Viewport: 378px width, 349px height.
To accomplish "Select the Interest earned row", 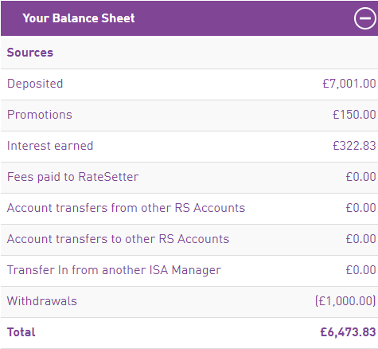I will [x=189, y=146].
